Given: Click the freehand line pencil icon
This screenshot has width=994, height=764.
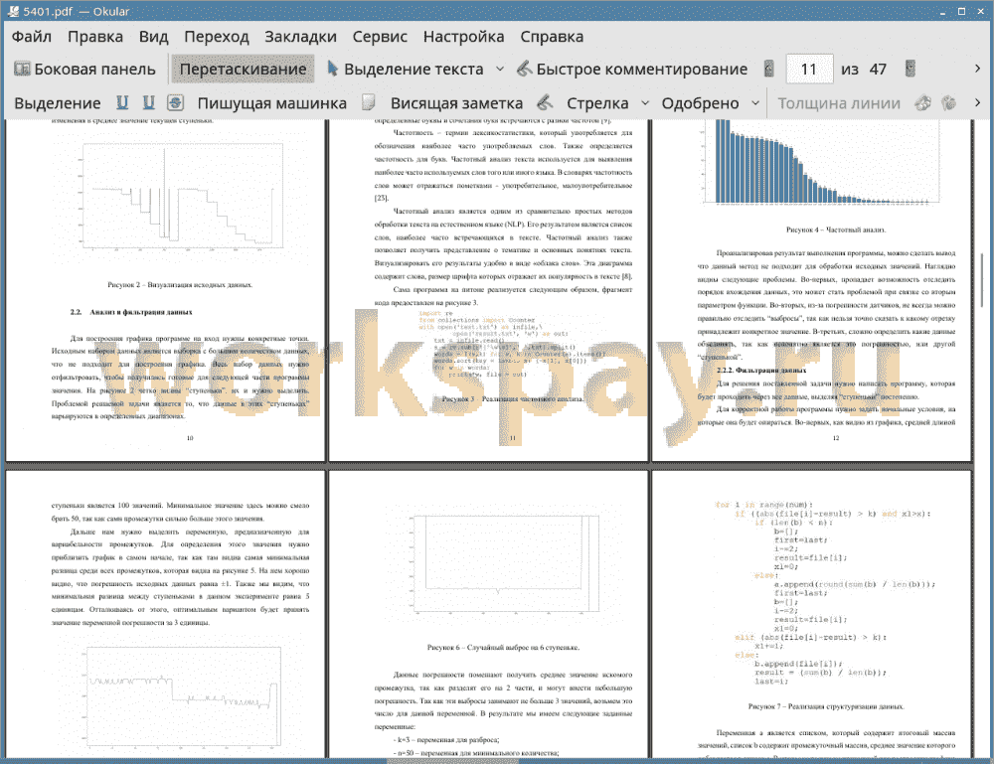Looking at the screenshot, I should 545,102.
